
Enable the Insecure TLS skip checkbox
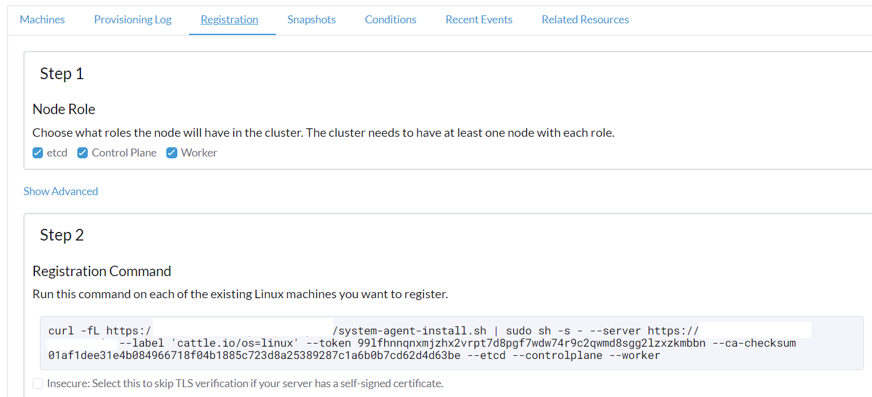click(38, 384)
